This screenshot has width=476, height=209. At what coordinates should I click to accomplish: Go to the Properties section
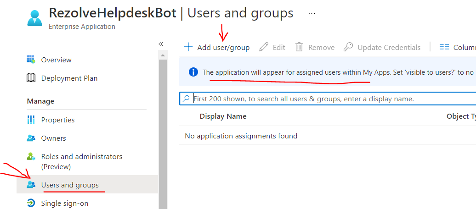coord(58,120)
